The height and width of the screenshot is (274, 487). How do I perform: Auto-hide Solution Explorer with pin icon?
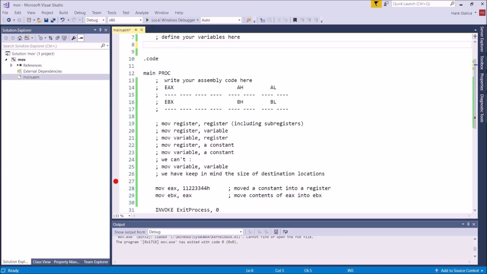[100, 30]
